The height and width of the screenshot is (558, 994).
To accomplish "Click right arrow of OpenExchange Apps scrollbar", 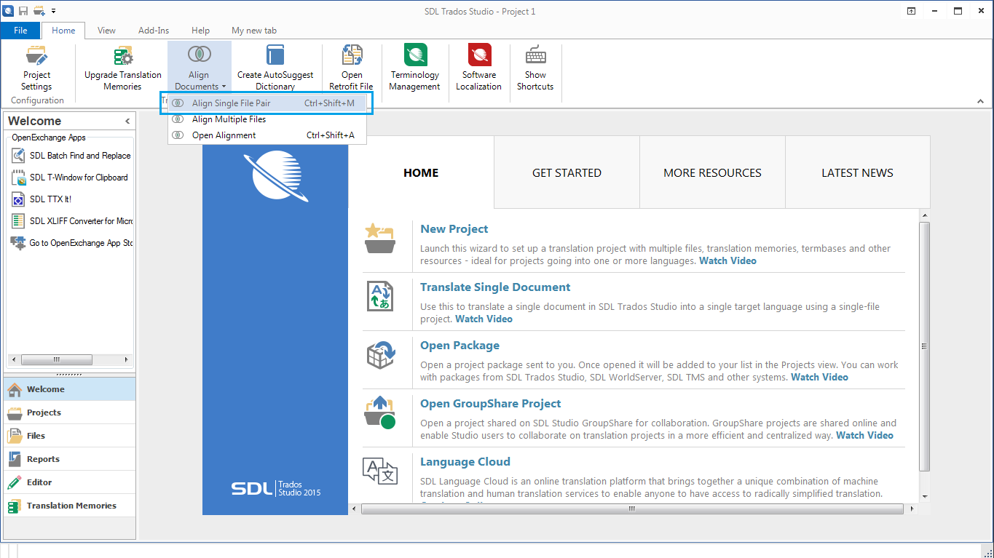I will pyautogui.click(x=126, y=359).
